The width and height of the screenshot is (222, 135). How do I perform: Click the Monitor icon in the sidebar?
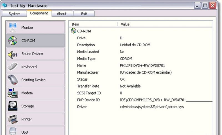pyautogui.click(x=13, y=27)
